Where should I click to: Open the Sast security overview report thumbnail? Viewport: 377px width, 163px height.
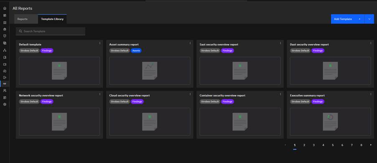[240, 71]
